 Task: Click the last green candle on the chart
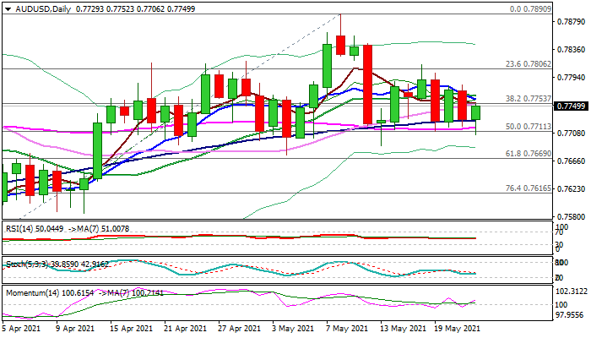pyautogui.click(x=476, y=112)
